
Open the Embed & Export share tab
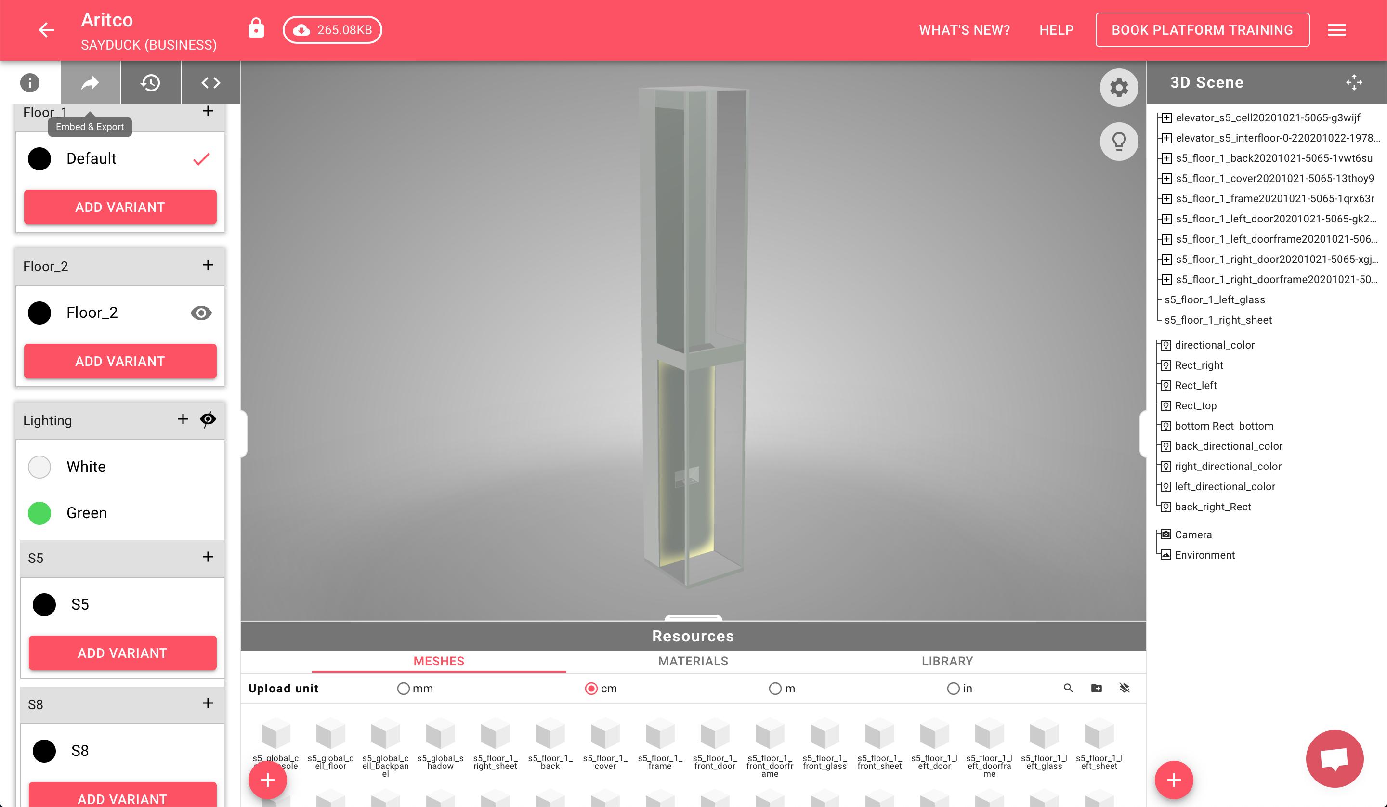pyautogui.click(x=90, y=82)
